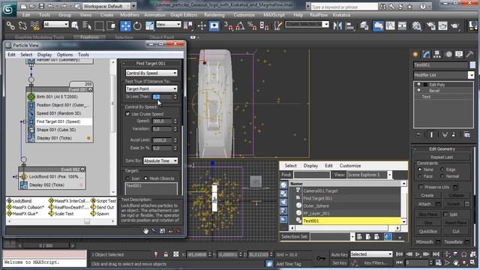Enable the Preserve UVs checkbox

421,187
